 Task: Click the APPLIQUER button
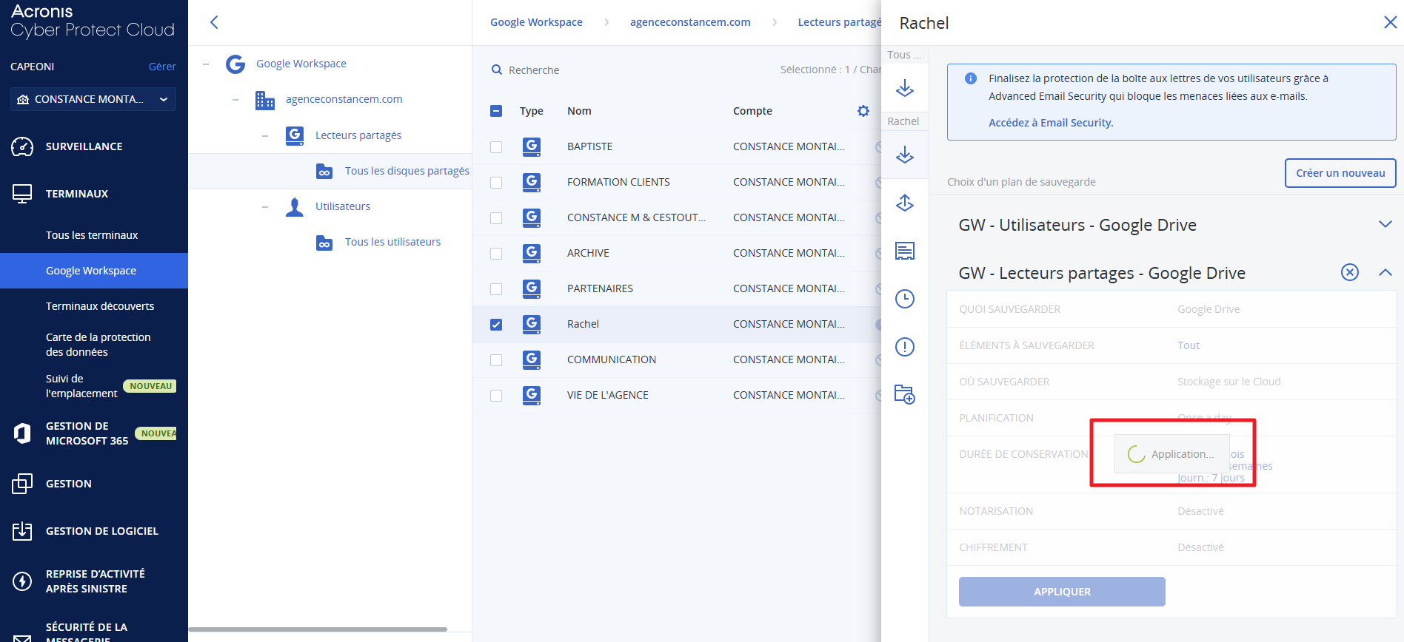coord(1062,592)
